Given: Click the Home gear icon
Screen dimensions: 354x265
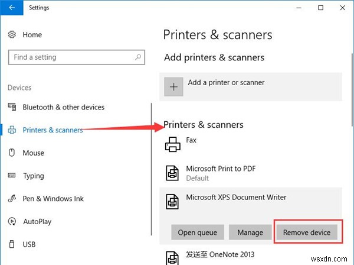Looking at the screenshot, I should point(12,35).
